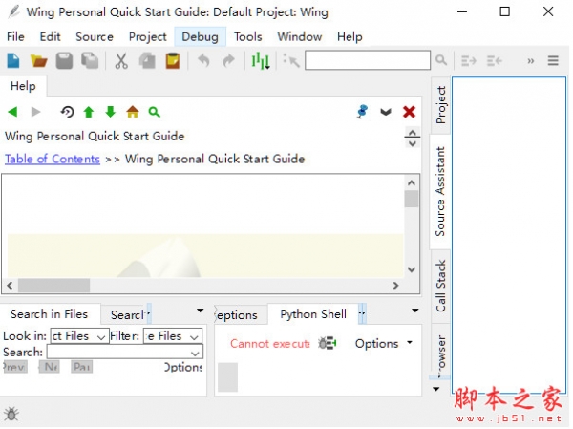Save the current file with the disk icon
This screenshot has height=429, width=573.
tap(64, 61)
